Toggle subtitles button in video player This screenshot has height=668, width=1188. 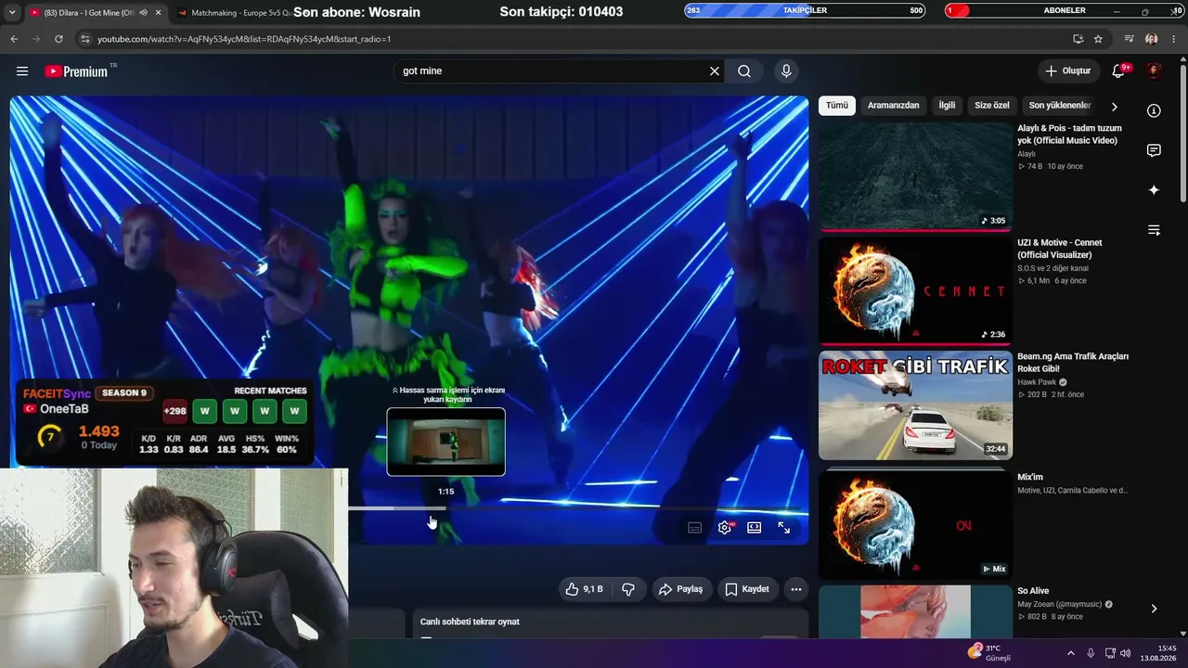pos(694,528)
